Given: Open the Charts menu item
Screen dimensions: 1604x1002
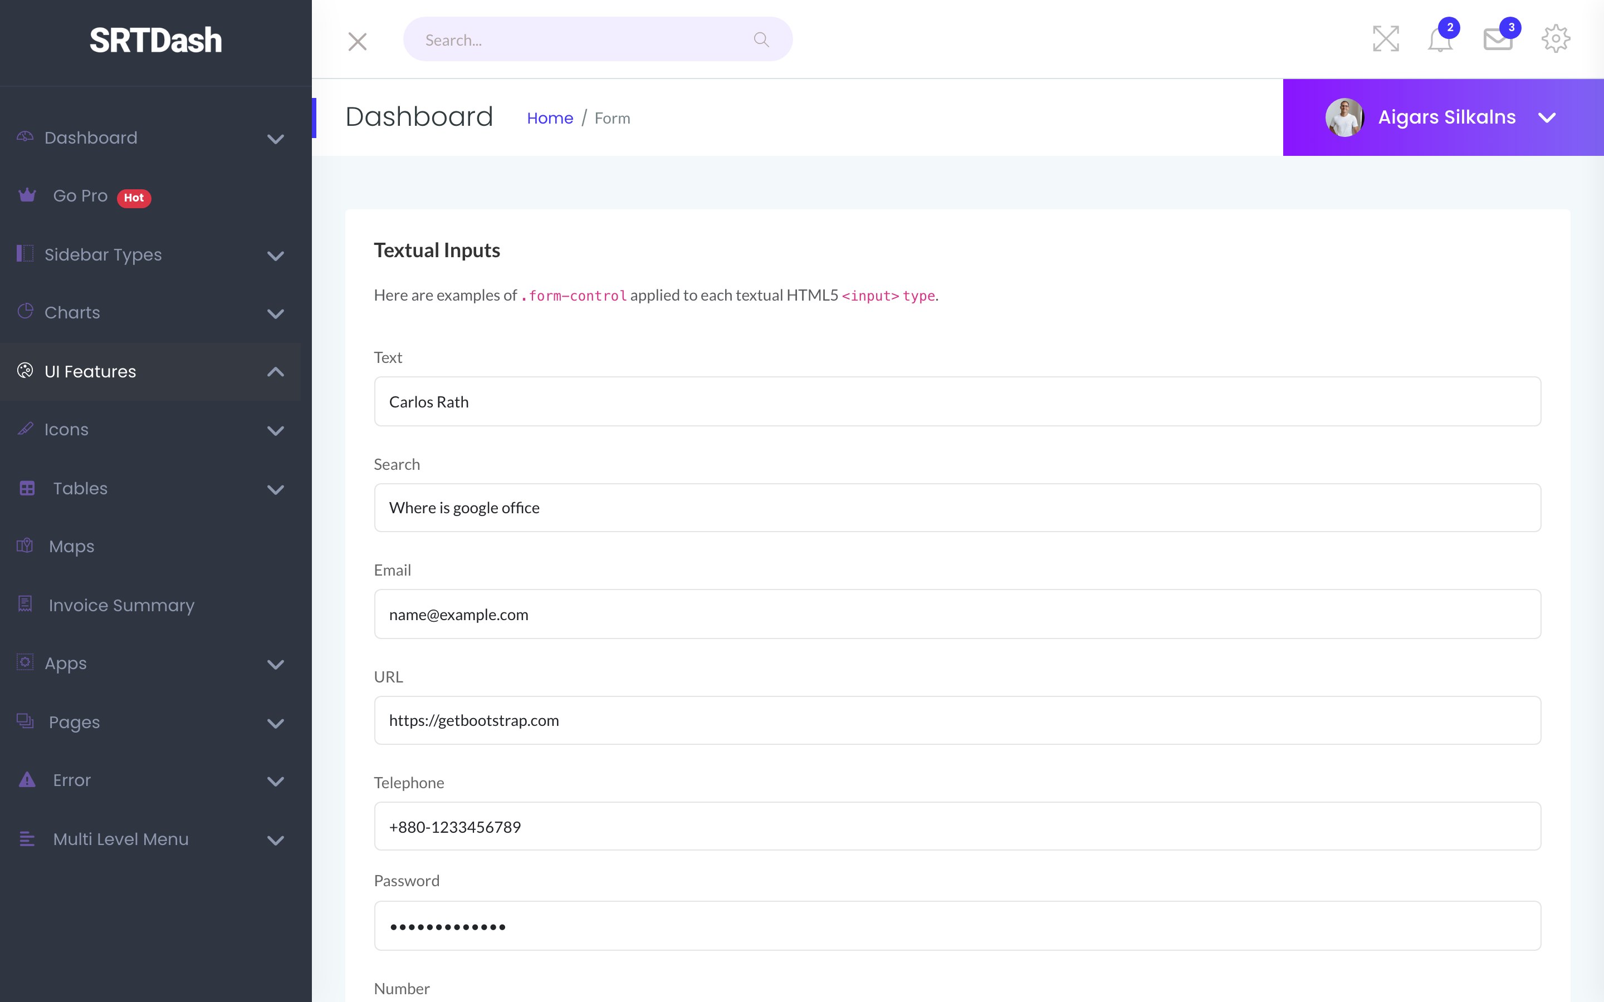Looking at the screenshot, I should pos(72,312).
